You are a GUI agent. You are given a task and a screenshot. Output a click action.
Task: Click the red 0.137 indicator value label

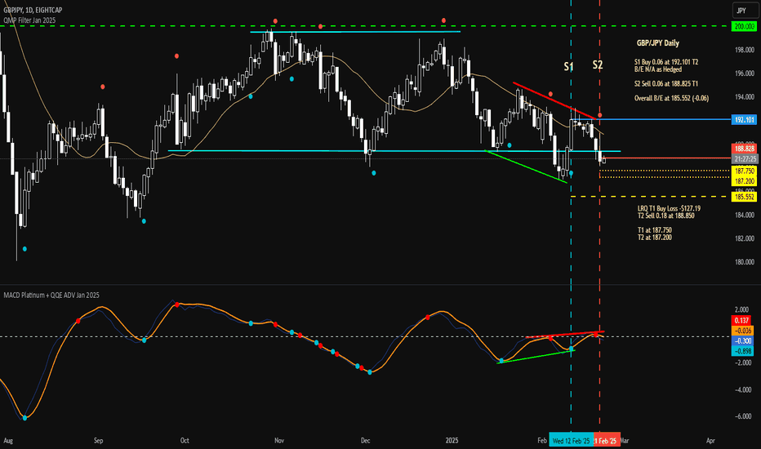click(x=741, y=320)
